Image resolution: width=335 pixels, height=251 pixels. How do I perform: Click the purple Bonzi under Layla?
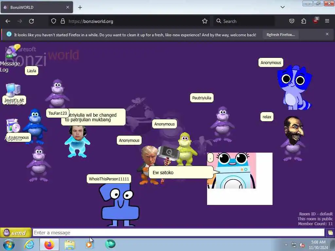pyautogui.click(x=57, y=93)
